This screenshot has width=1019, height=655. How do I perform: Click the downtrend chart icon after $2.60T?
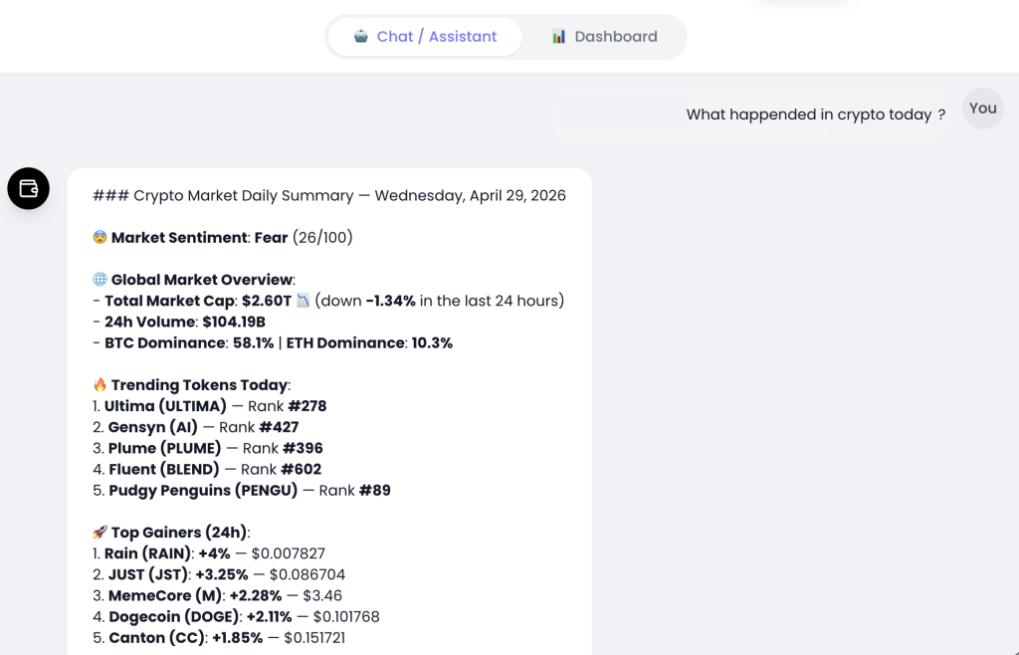coord(304,301)
